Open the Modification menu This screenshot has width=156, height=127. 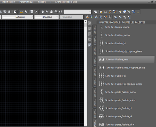[x=8, y=2]
